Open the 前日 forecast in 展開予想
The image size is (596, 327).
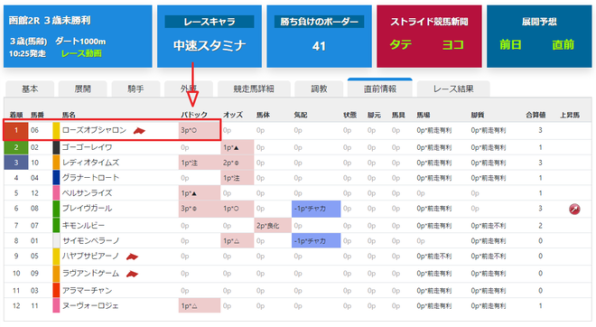tap(510, 45)
